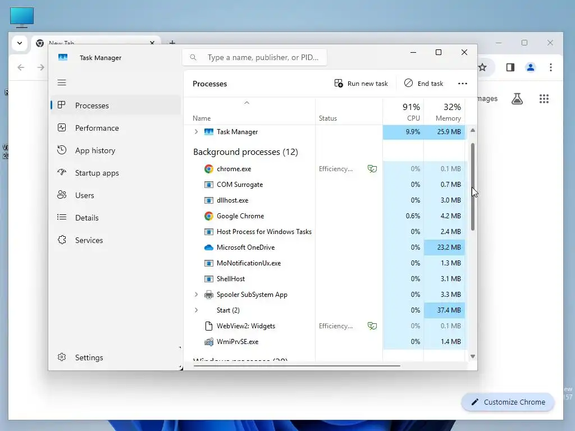Open the Chrome profile avatar icon
The height and width of the screenshot is (431, 575).
[x=530, y=67]
